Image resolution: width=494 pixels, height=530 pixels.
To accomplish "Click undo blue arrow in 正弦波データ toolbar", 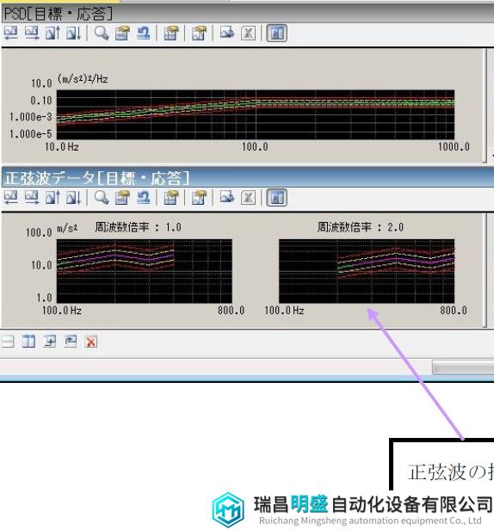I will pos(144,197).
